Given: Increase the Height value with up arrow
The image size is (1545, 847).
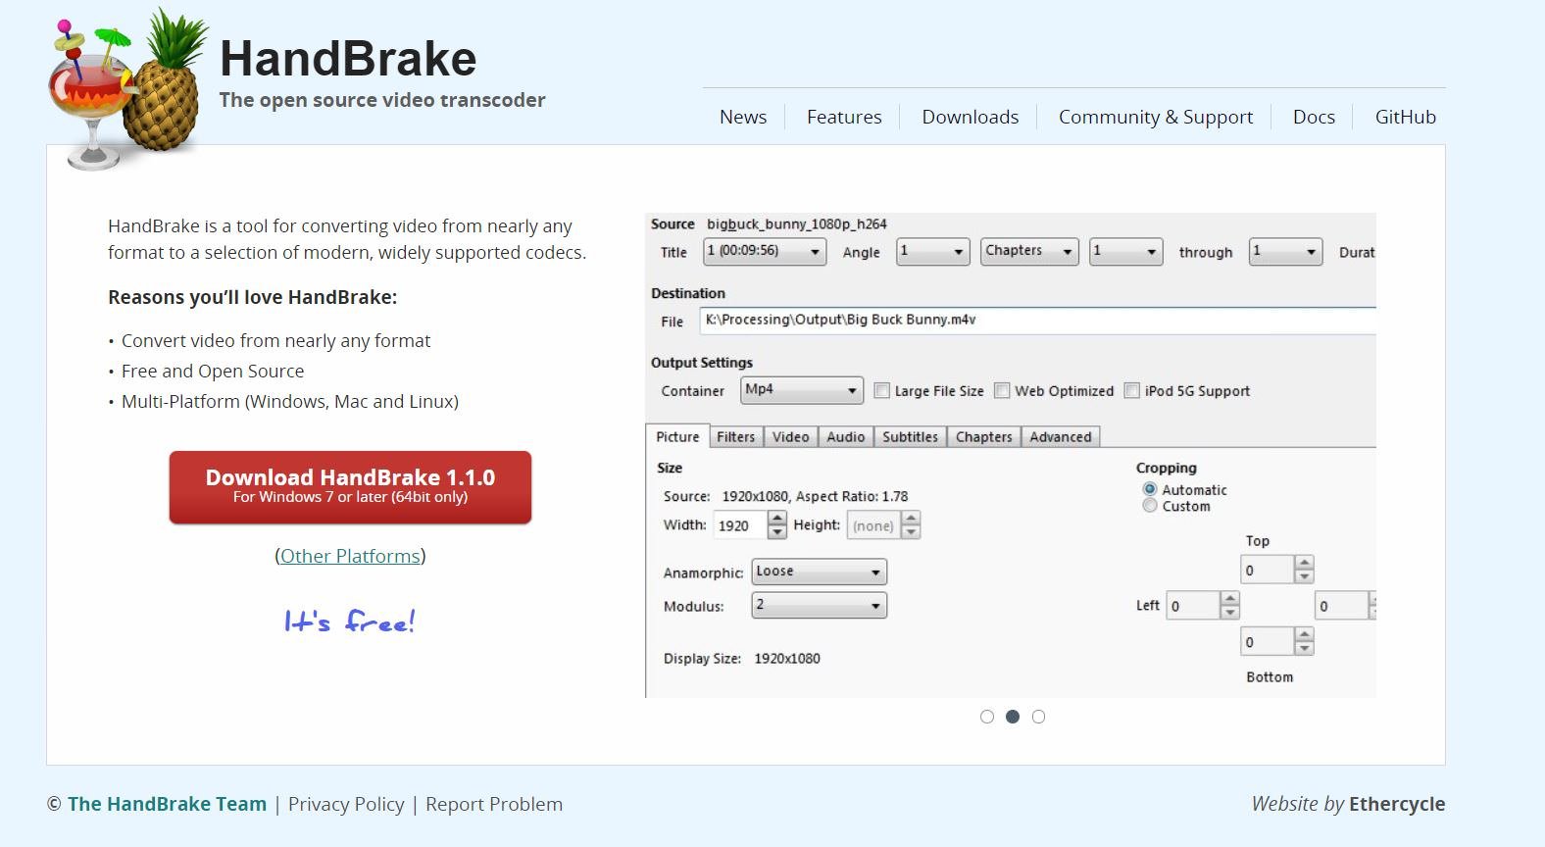Looking at the screenshot, I should click(911, 518).
